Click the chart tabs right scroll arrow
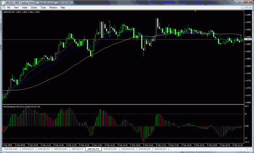The height and width of the screenshot is (153, 254). pyautogui.click(x=250, y=149)
